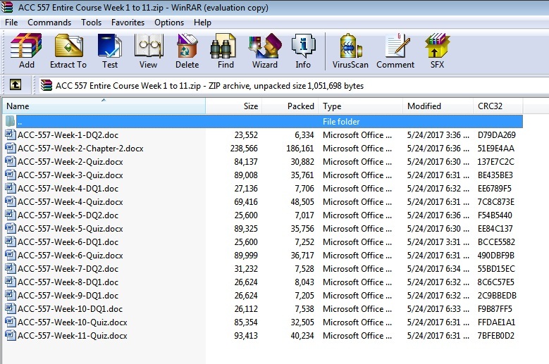Sort by the Type column header
The image size is (549, 364).
tap(360, 106)
